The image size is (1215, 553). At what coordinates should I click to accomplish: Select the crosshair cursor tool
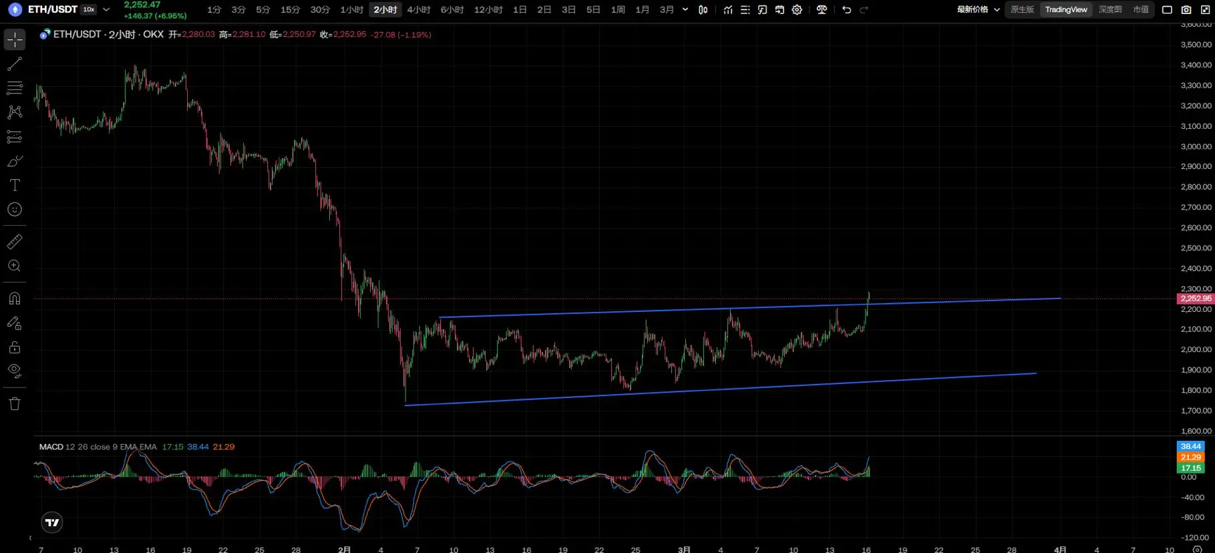click(x=15, y=40)
